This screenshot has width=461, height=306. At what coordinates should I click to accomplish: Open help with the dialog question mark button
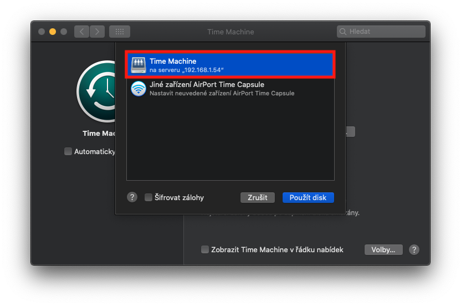(132, 197)
